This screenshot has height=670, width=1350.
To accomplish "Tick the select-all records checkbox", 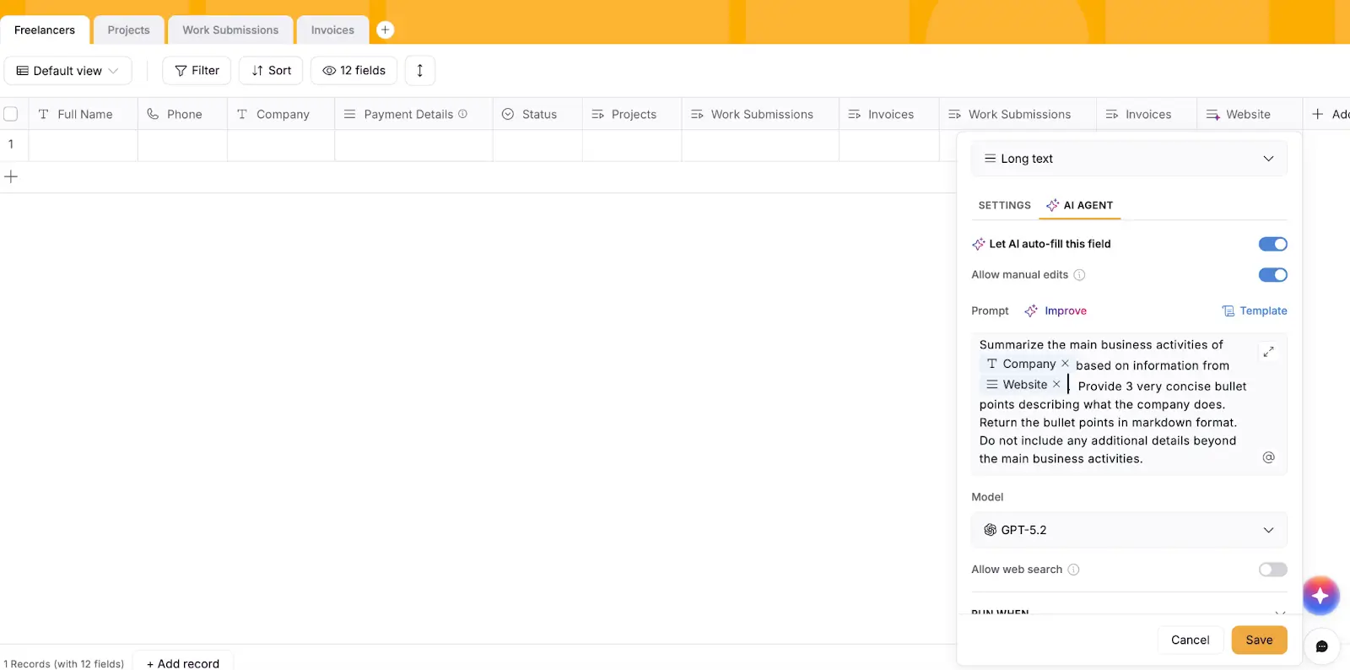I will point(11,114).
